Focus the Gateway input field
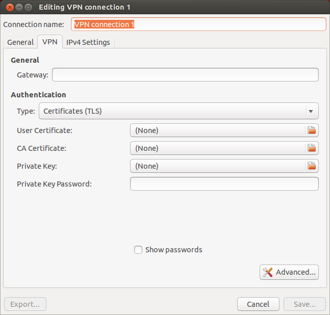 click(x=185, y=74)
